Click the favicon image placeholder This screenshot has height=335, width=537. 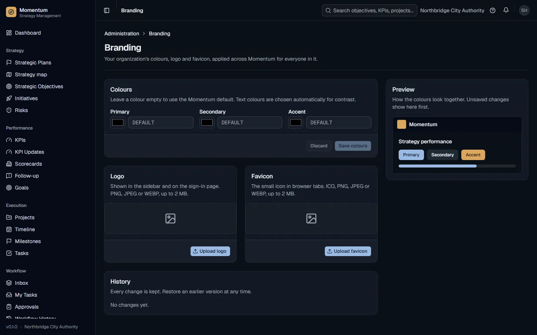(311, 218)
